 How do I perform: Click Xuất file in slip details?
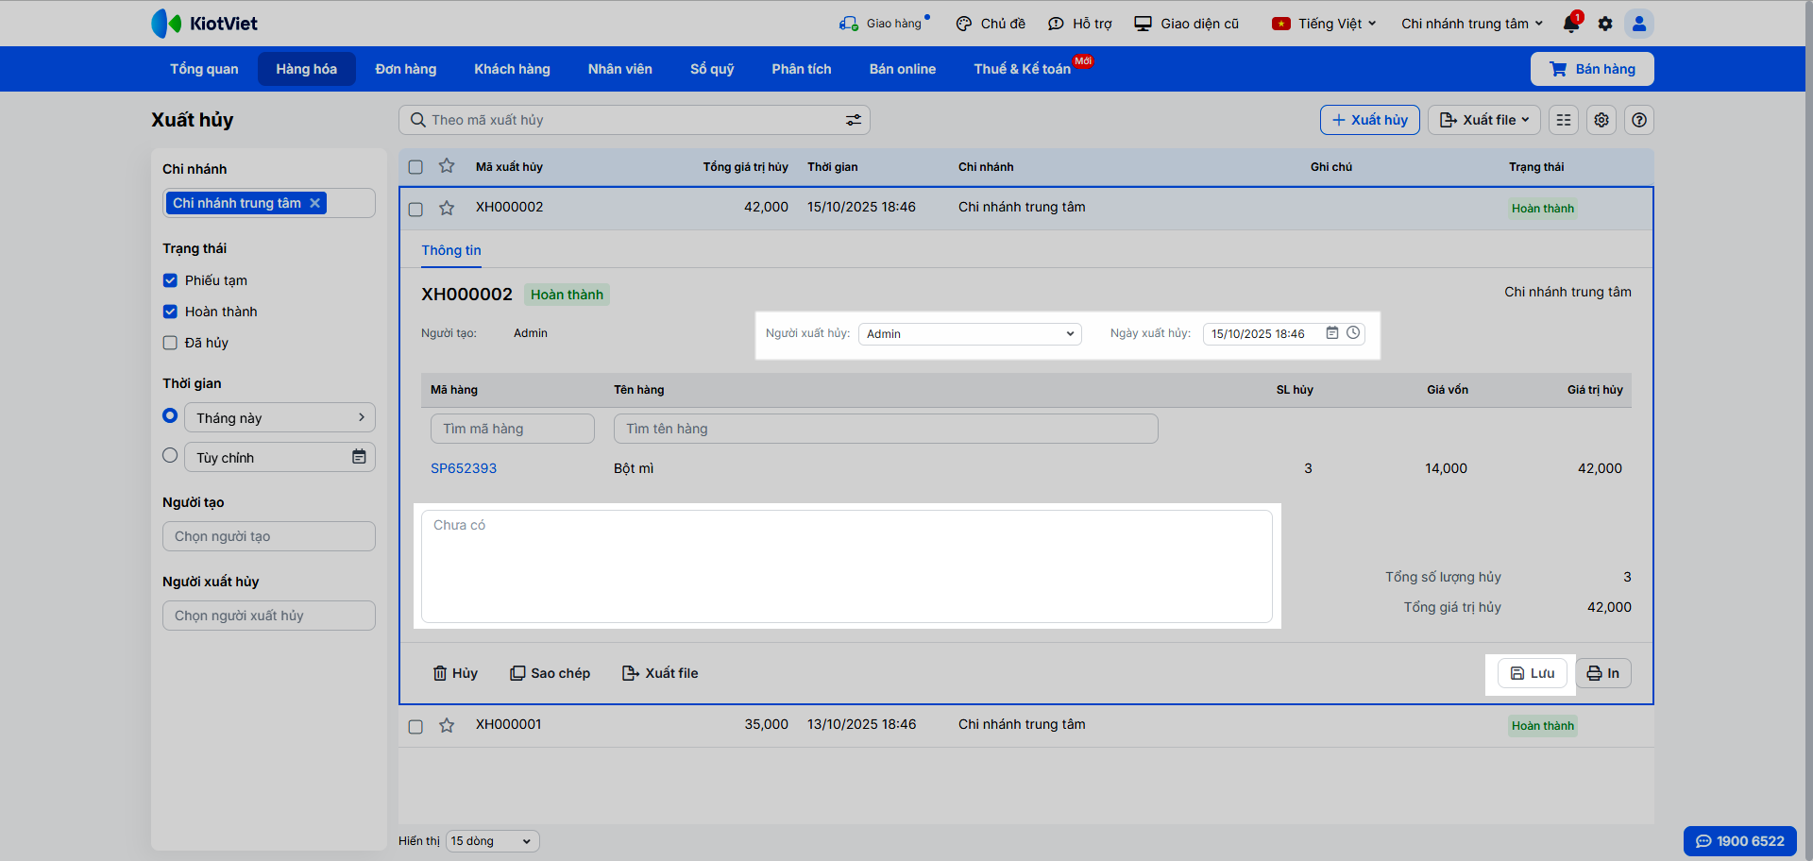point(660,673)
